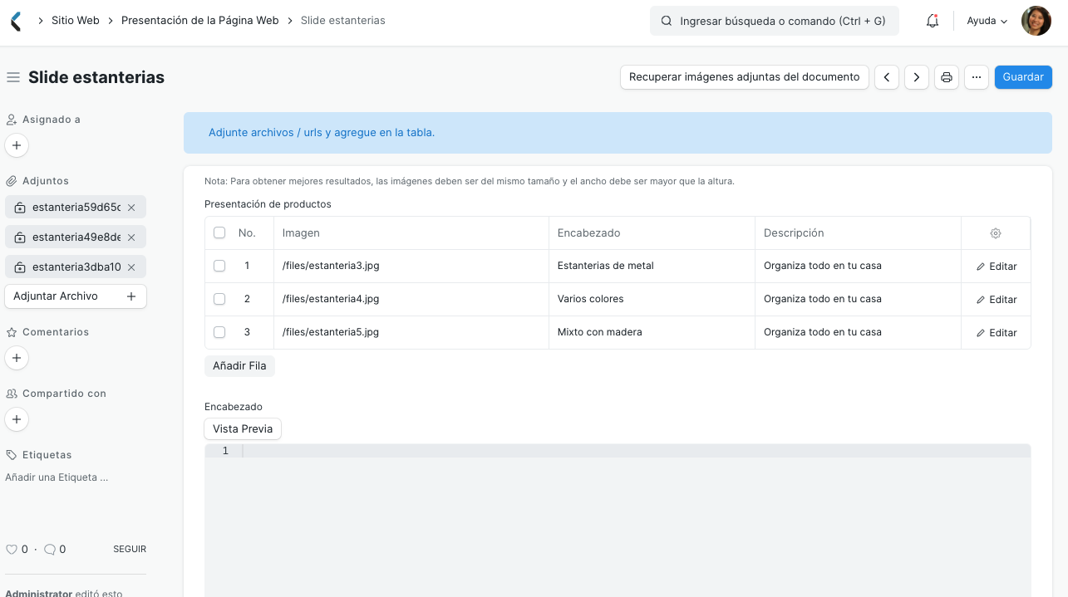Image resolution: width=1068 pixels, height=597 pixels.
Task: Click the comment count bubble icon
Action: click(x=50, y=550)
